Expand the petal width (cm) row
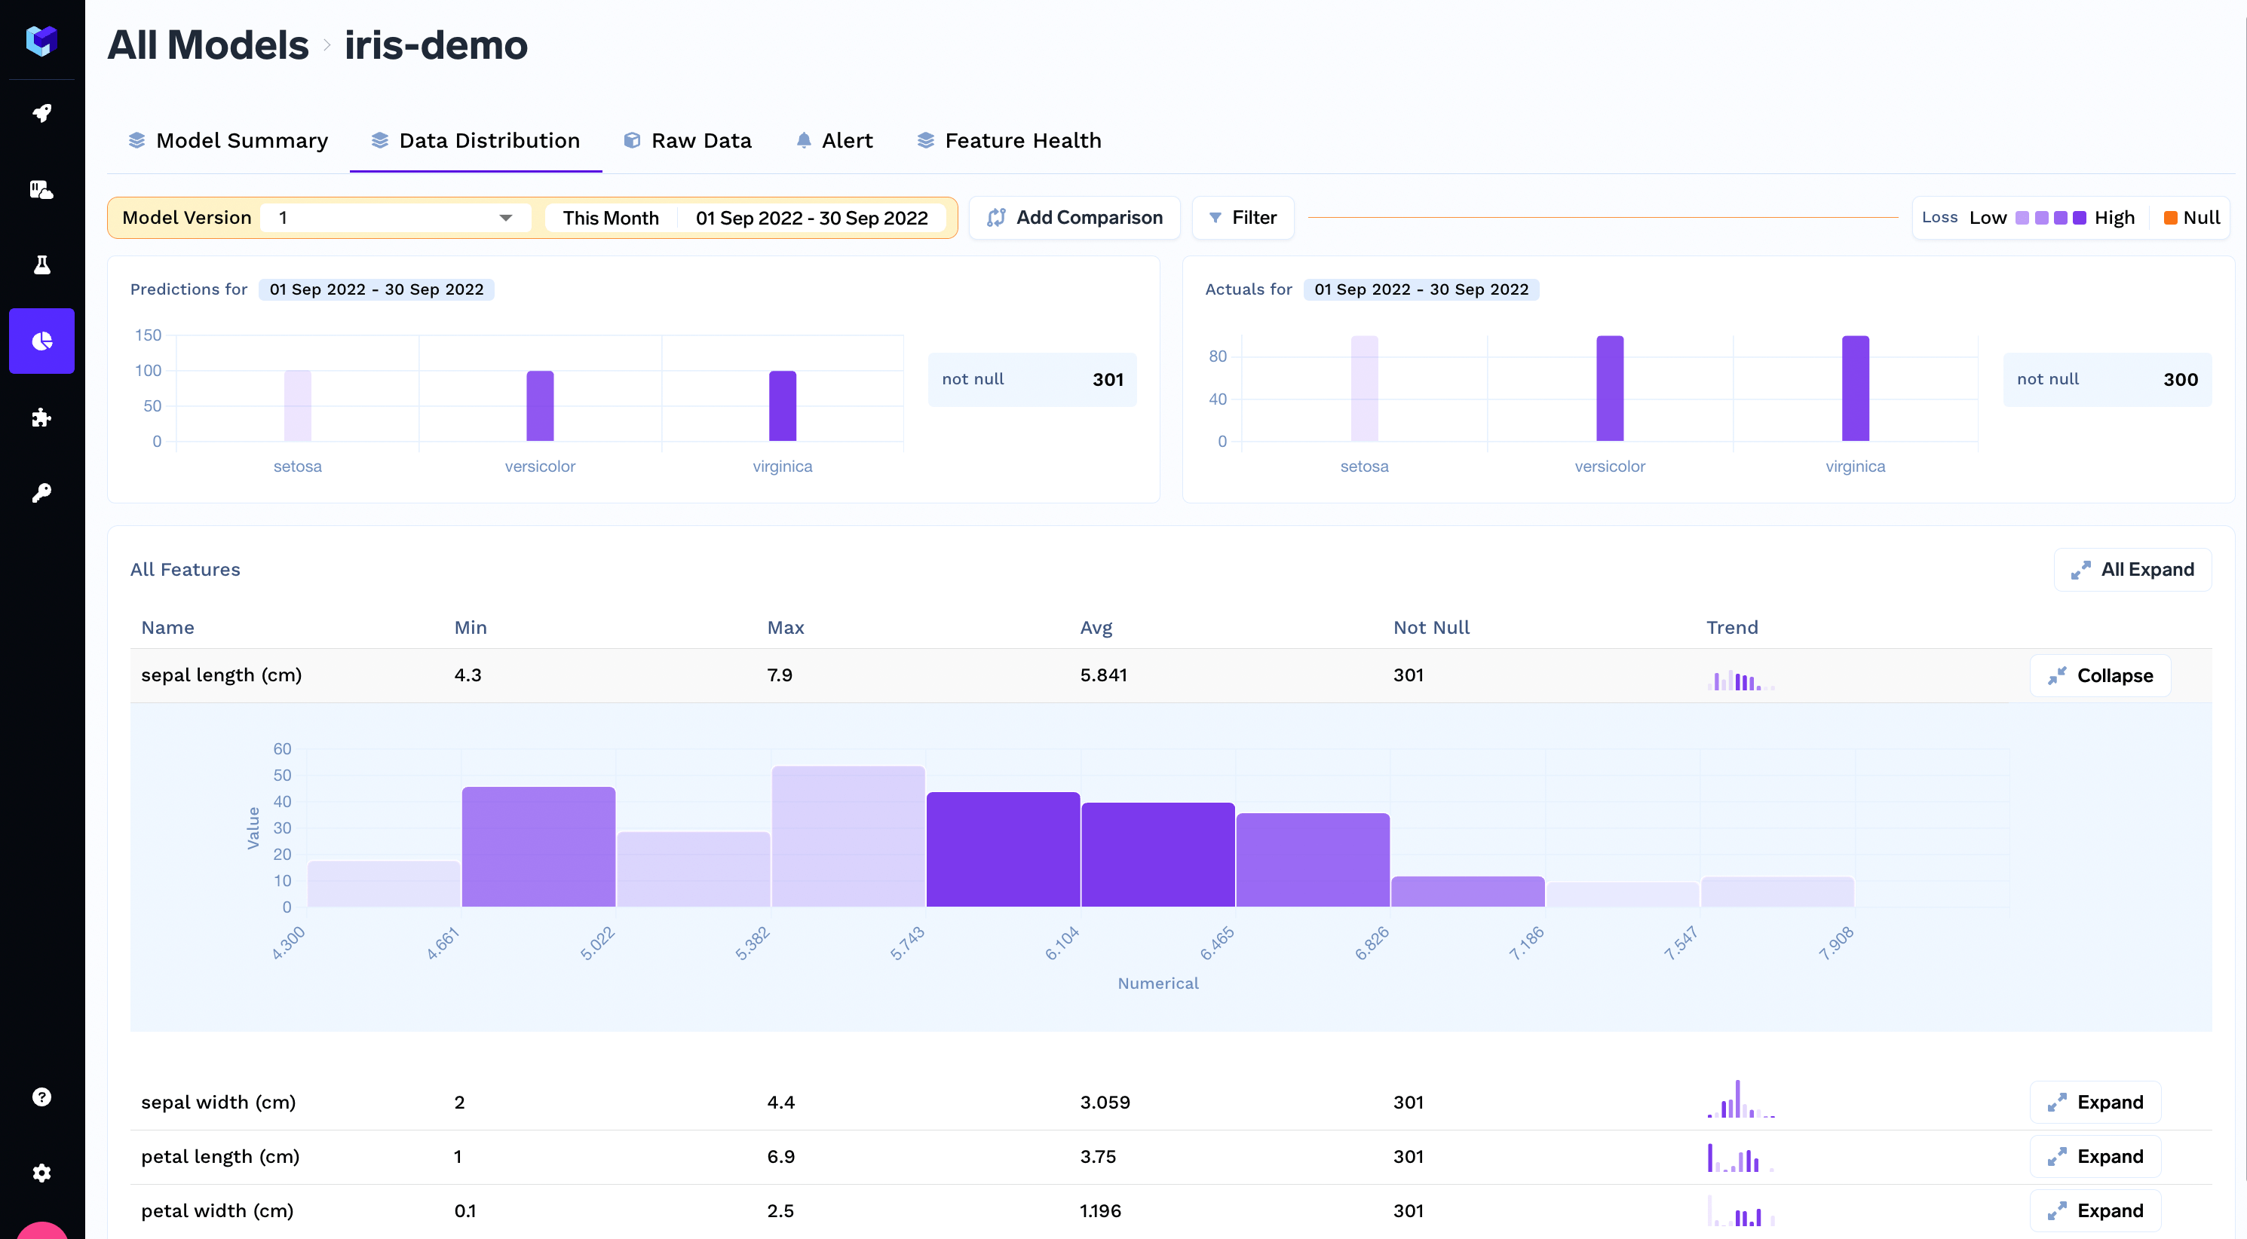 point(2095,1210)
